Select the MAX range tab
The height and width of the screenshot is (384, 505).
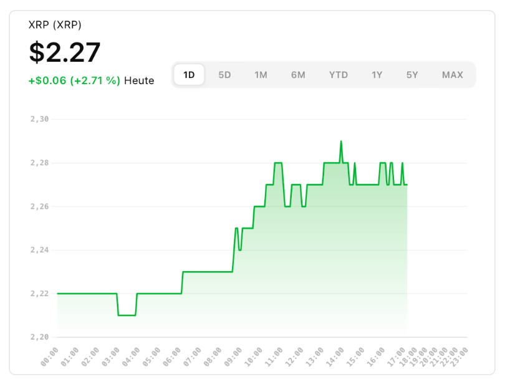point(453,75)
